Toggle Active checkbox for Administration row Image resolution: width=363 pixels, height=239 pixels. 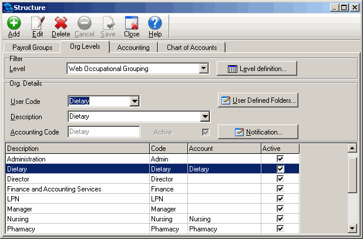click(280, 159)
